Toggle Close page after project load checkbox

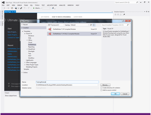(9, 84)
